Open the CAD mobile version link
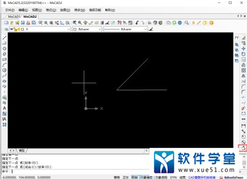Viewport: 247px width, 179px height. click(x=202, y=177)
